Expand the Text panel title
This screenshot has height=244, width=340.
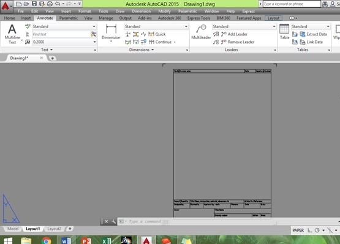[x=47, y=50]
